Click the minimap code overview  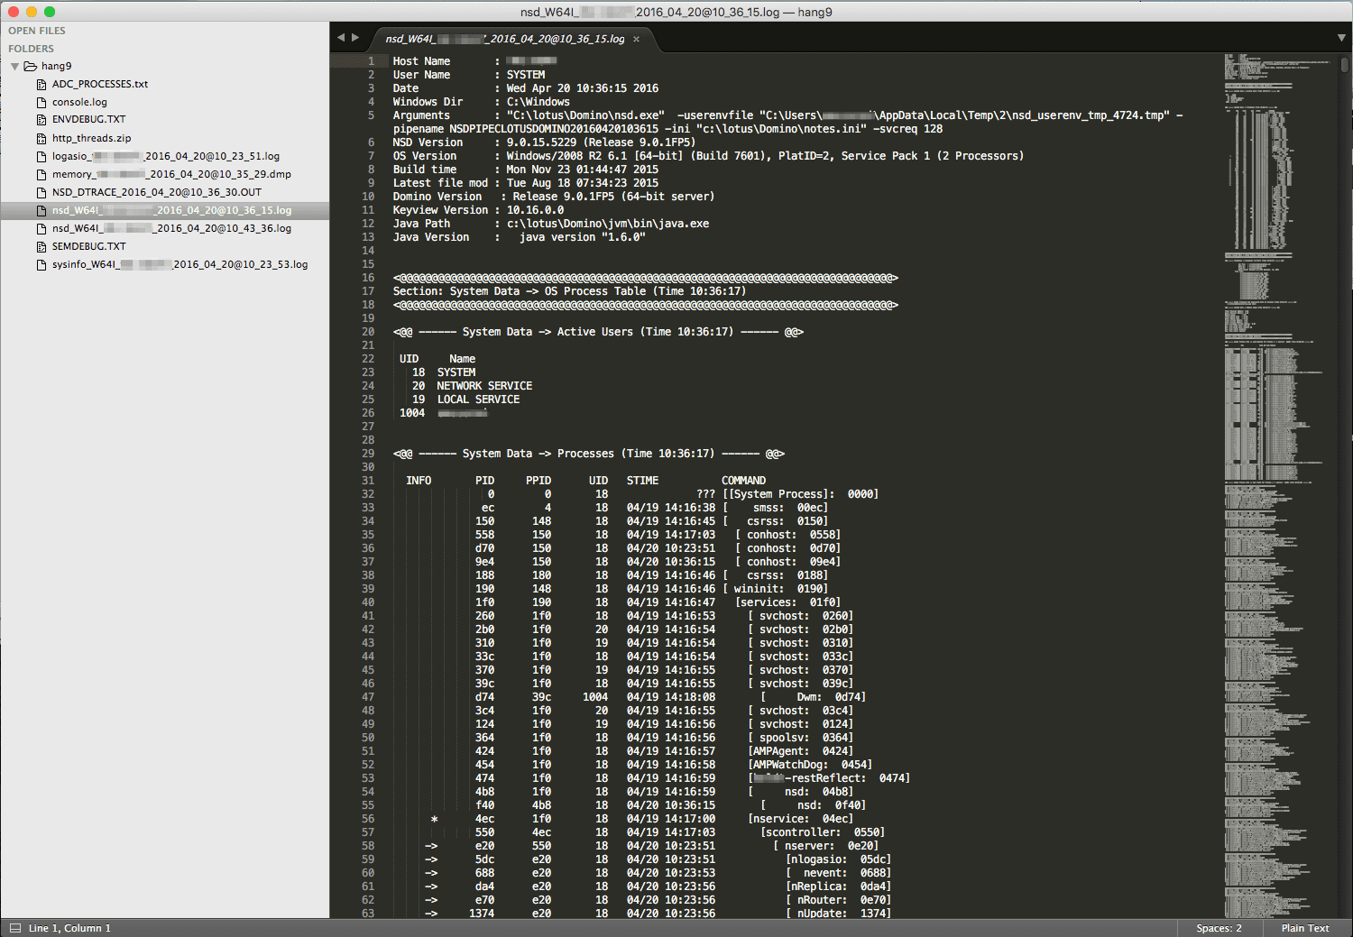click(1279, 487)
